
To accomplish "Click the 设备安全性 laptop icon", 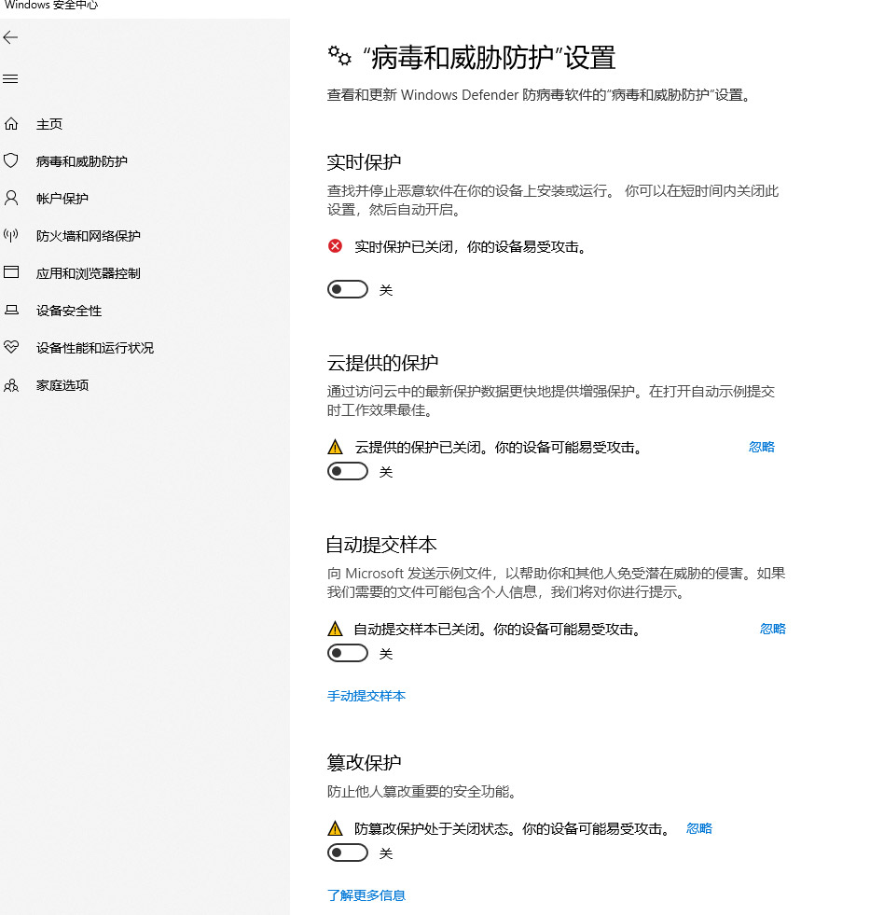I will click(11, 311).
